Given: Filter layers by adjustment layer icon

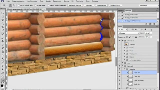Looking at the screenshot, I should click(136, 29).
